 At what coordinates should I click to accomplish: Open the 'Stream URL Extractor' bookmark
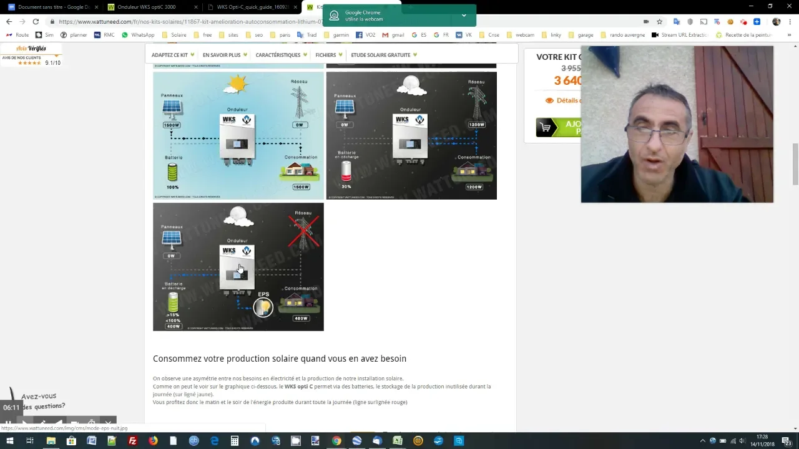click(680, 35)
